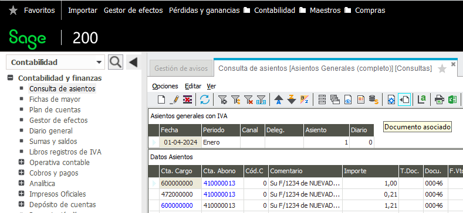463x213 pixels.
Task: Collapse the Contabilidad y finanzas section
Action: tap(11, 78)
